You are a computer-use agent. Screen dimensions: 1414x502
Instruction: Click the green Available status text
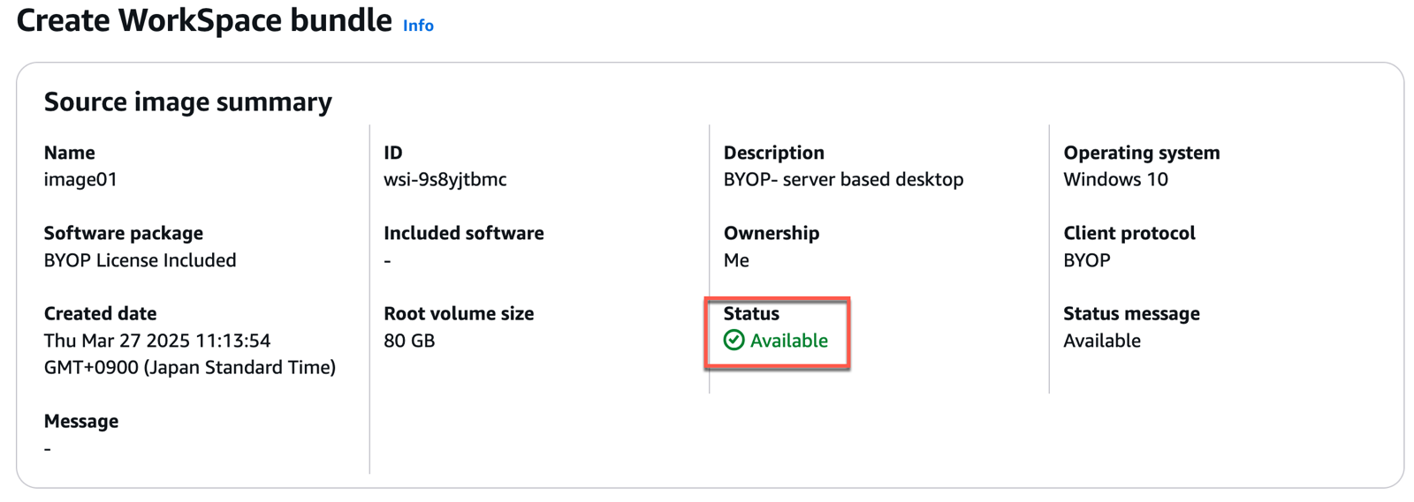pyautogui.click(x=788, y=341)
